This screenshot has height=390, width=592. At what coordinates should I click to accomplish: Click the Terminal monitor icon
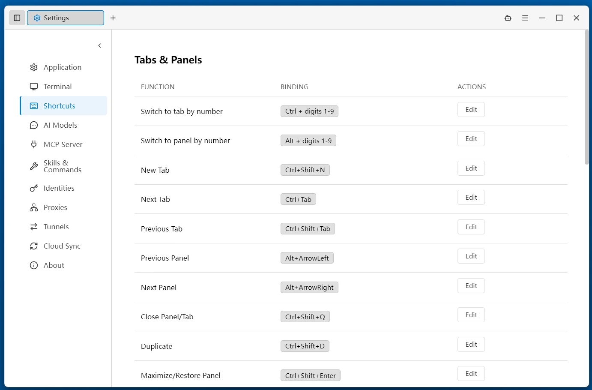click(x=34, y=87)
